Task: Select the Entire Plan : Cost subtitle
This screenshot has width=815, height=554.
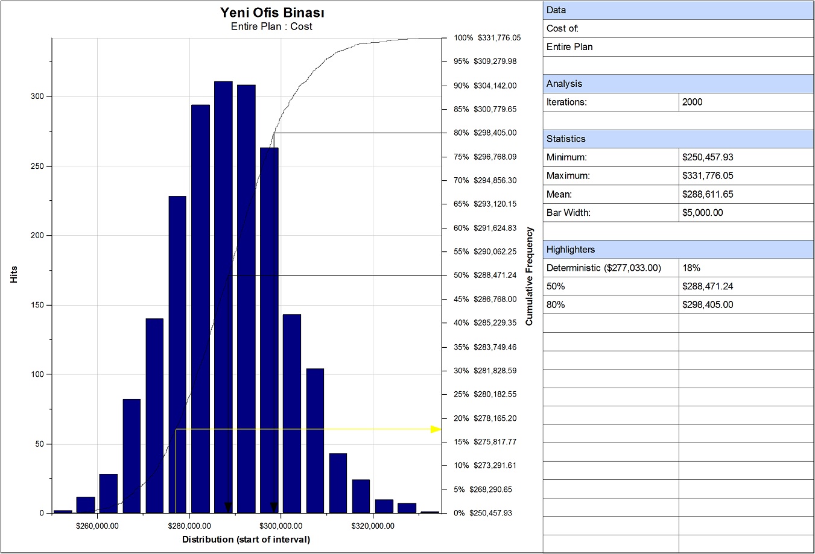Action: click(271, 27)
